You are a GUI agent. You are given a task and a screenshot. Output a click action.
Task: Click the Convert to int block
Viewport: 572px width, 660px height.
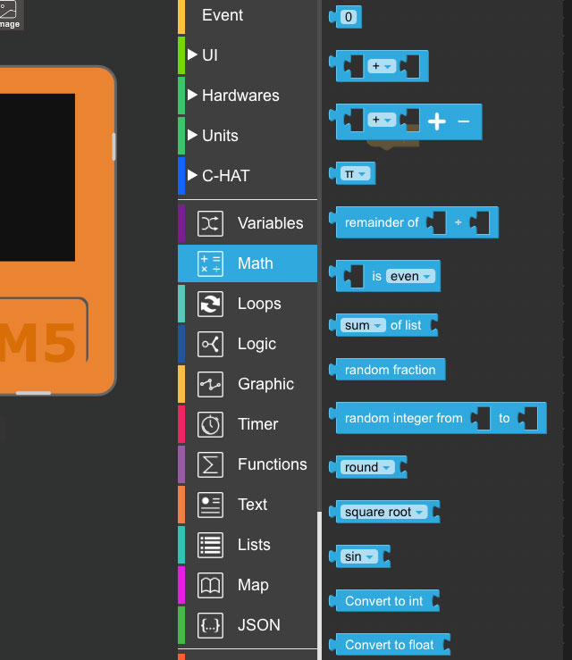tap(384, 601)
